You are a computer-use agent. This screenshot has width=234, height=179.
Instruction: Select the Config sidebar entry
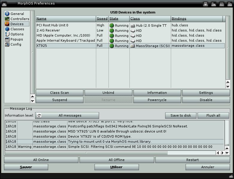pyautogui.click(x=16, y=44)
